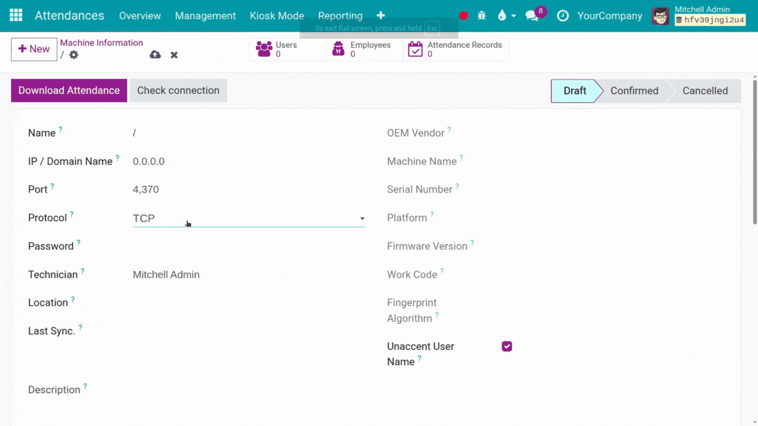Open the bug debug tools icon
Viewport: 758px width, 426px height.
coord(482,16)
